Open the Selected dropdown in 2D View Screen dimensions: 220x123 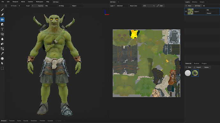122,6
